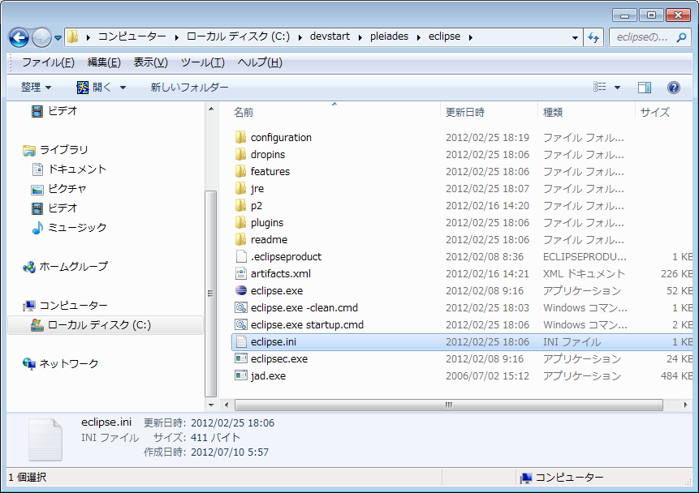The height and width of the screenshot is (493, 699).
Task: Open the recent pages dropdown arrow
Action: click(58, 38)
